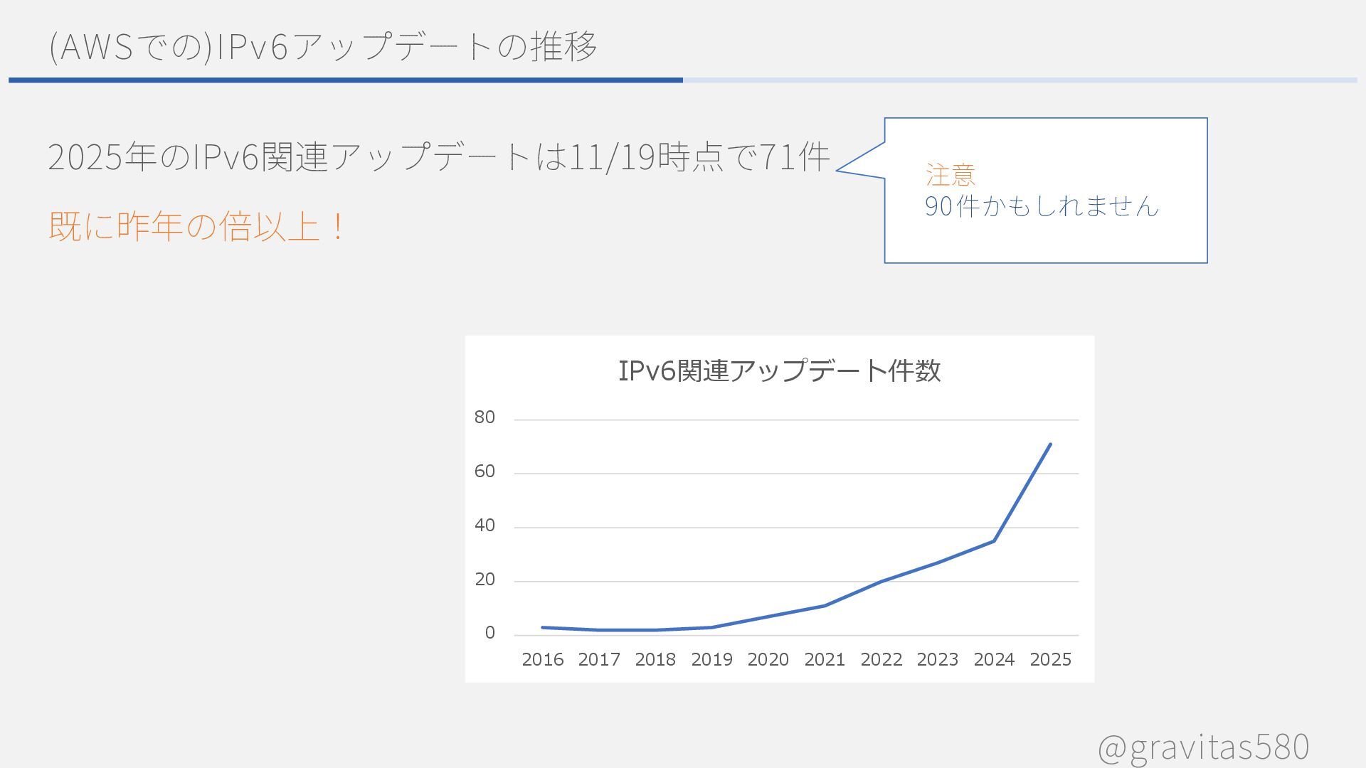Click the 2025 peak of the line
This screenshot has height=768, width=1366.
[1050, 444]
